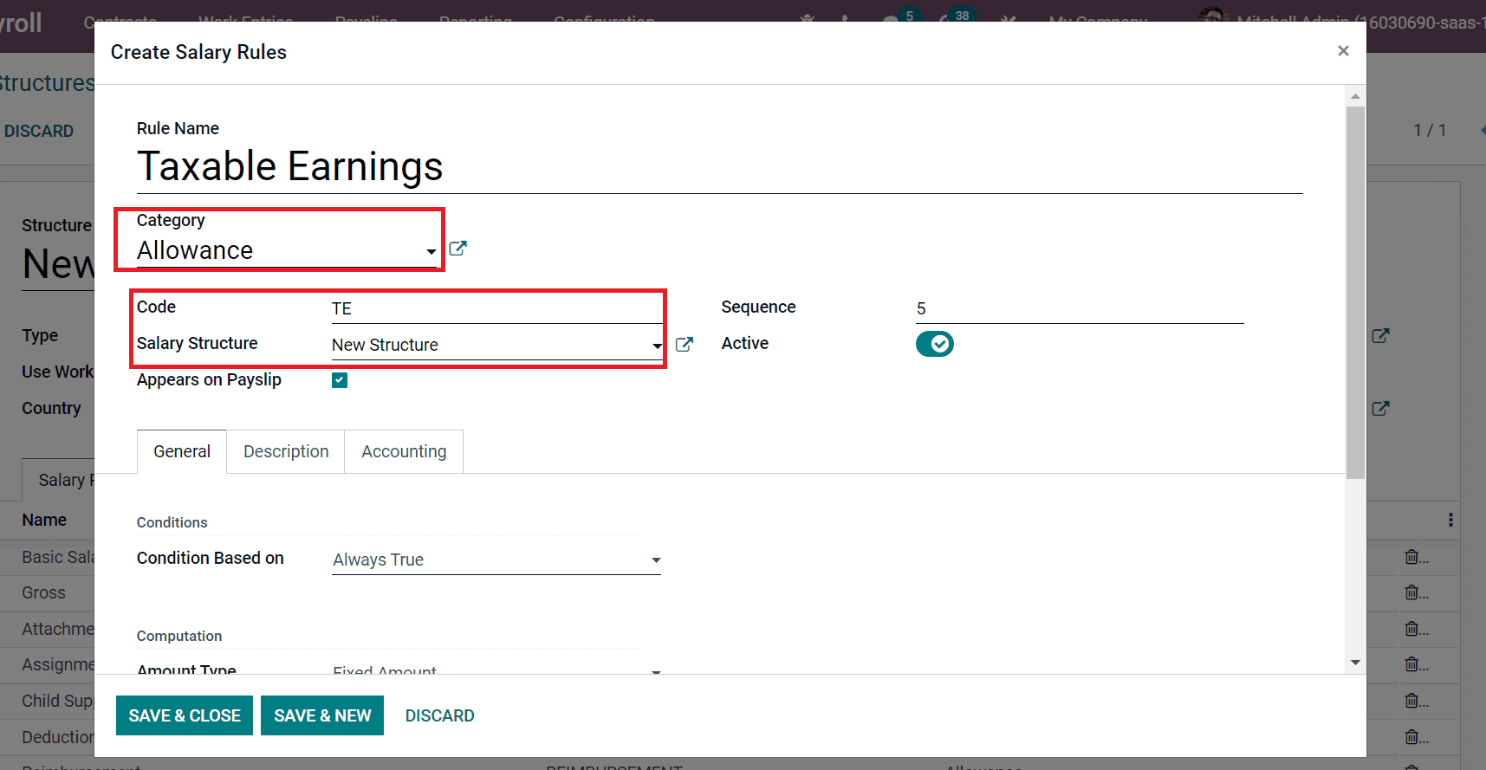Click the 1 / 1 pager in background
Image resolution: width=1486 pixels, height=770 pixels.
click(1430, 130)
